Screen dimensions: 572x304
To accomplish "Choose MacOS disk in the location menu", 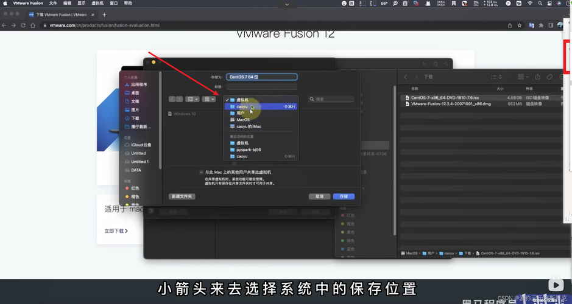I will (261, 120).
